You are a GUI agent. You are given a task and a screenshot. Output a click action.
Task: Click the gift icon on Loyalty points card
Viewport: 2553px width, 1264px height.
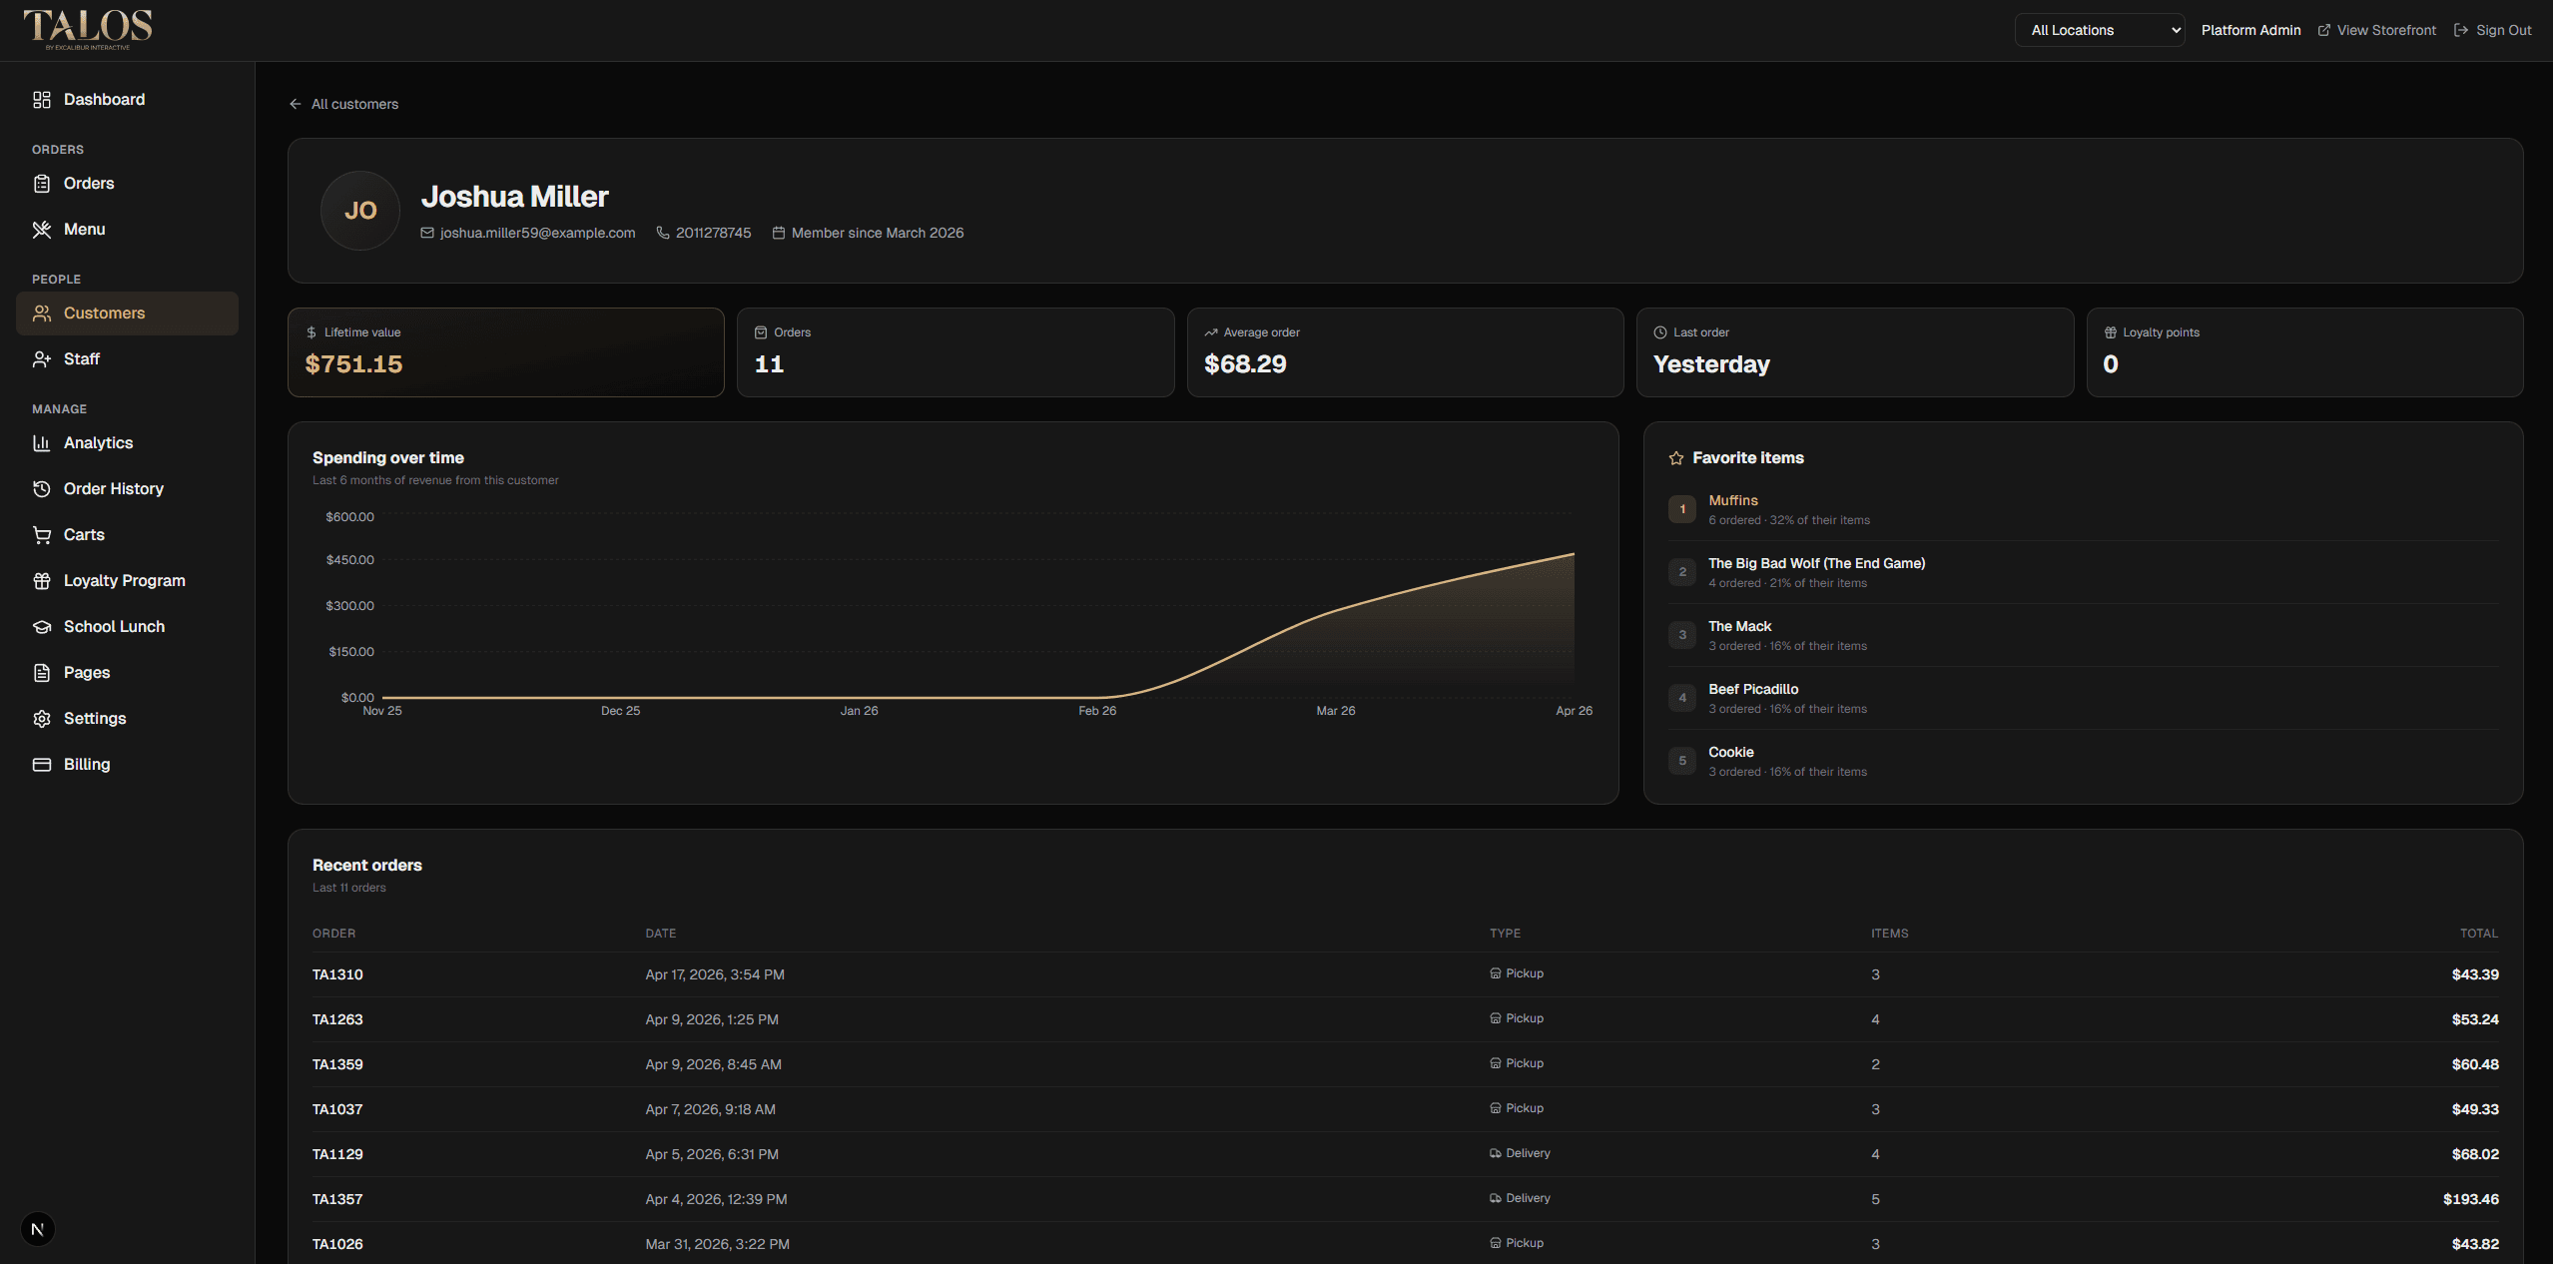click(2111, 332)
